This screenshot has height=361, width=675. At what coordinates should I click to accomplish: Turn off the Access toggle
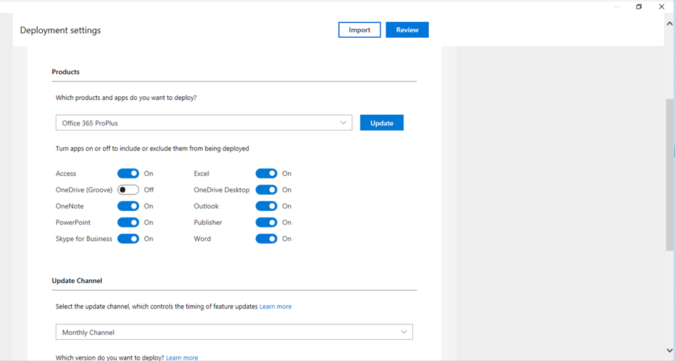128,173
